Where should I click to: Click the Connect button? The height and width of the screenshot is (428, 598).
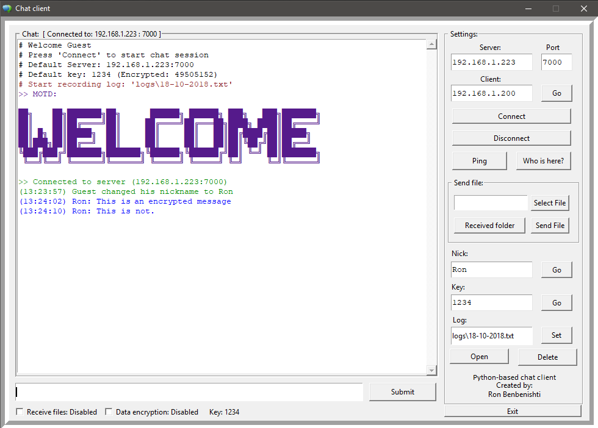[x=511, y=116]
